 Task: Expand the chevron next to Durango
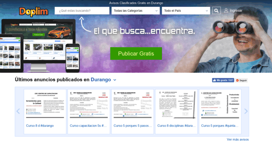[115, 80]
